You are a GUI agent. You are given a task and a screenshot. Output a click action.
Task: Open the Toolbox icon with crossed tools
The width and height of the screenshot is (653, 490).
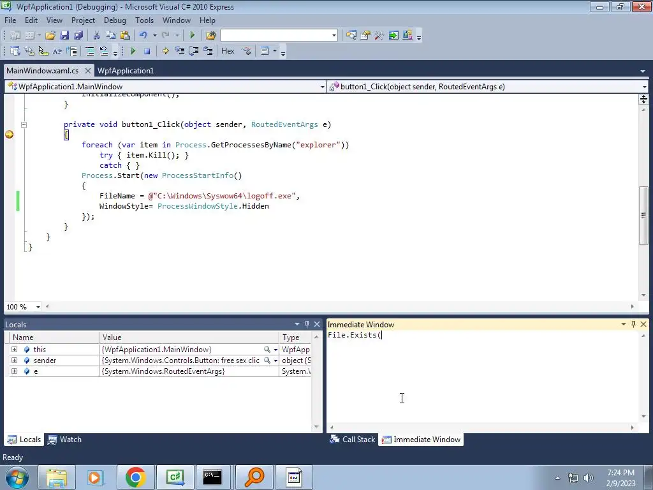tap(379, 36)
